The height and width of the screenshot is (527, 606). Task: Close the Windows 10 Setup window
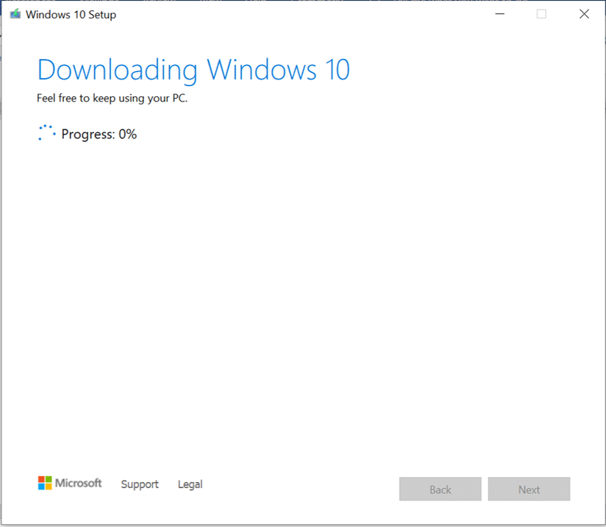pyautogui.click(x=585, y=14)
